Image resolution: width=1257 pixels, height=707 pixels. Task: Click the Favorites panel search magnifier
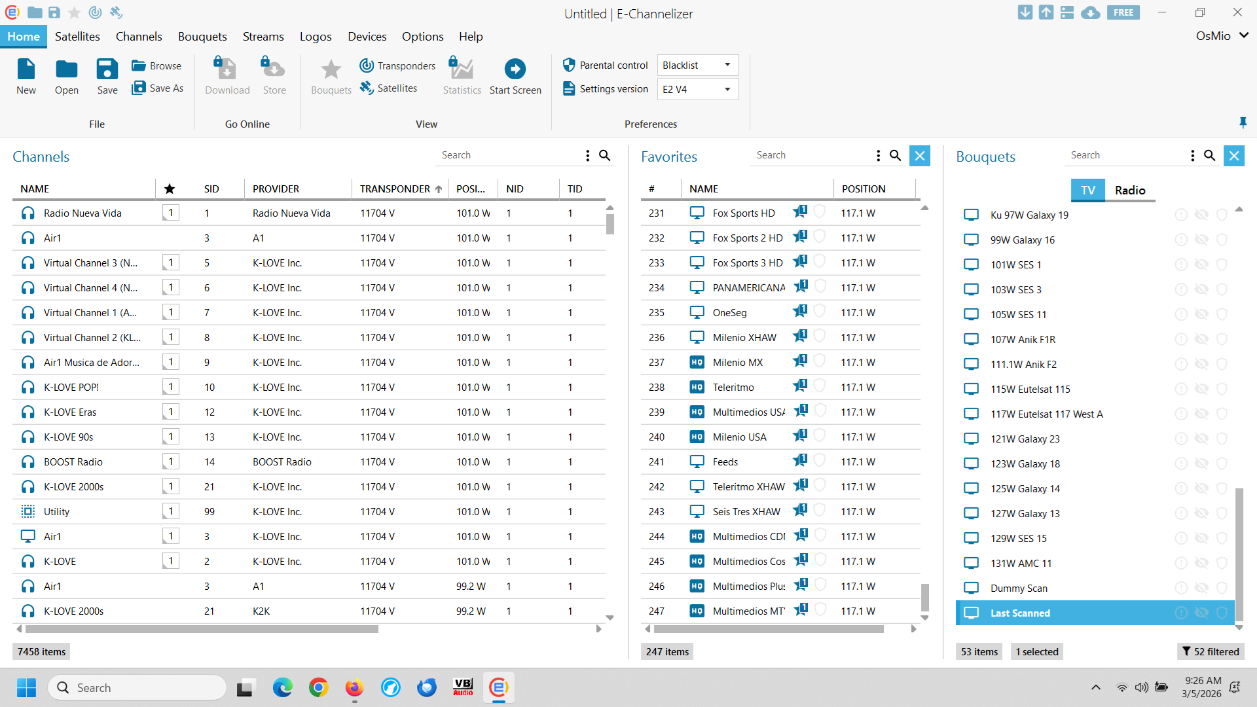click(895, 155)
